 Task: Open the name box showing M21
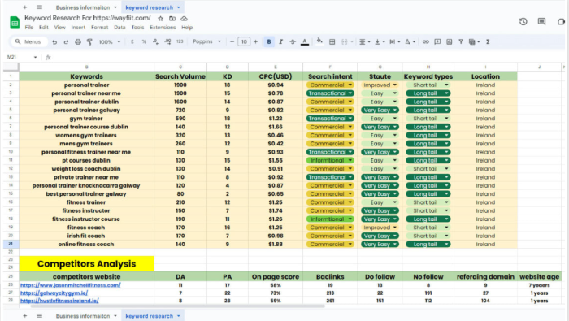coord(22,57)
